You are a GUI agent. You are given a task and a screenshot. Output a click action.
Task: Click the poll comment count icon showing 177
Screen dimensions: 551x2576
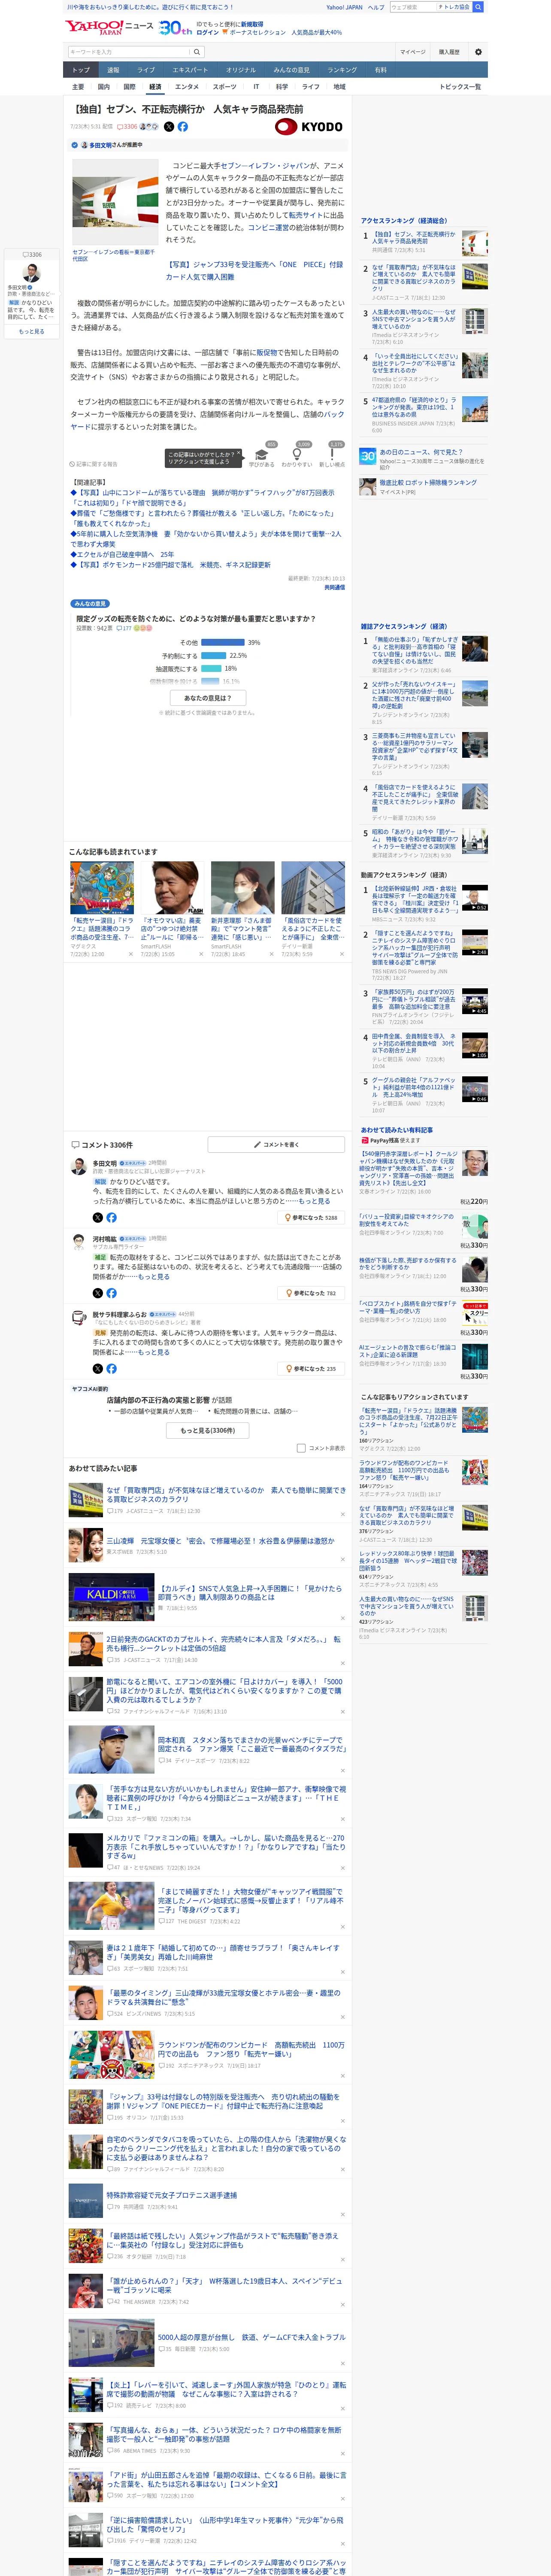(124, 629)
